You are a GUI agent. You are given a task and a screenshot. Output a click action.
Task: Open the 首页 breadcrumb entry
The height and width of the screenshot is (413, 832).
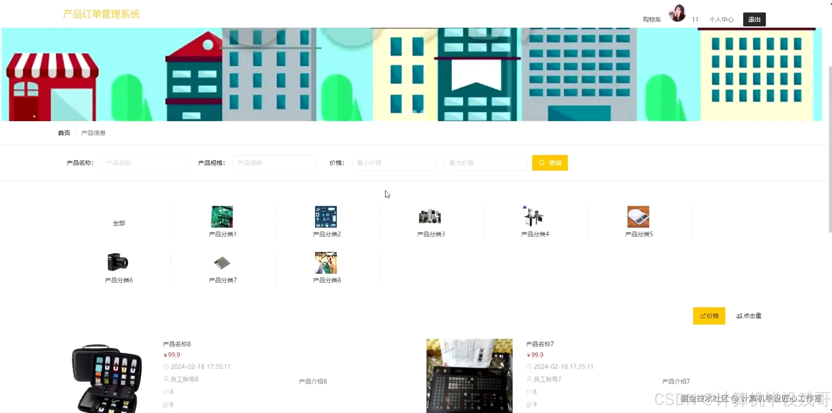[64, 132]
